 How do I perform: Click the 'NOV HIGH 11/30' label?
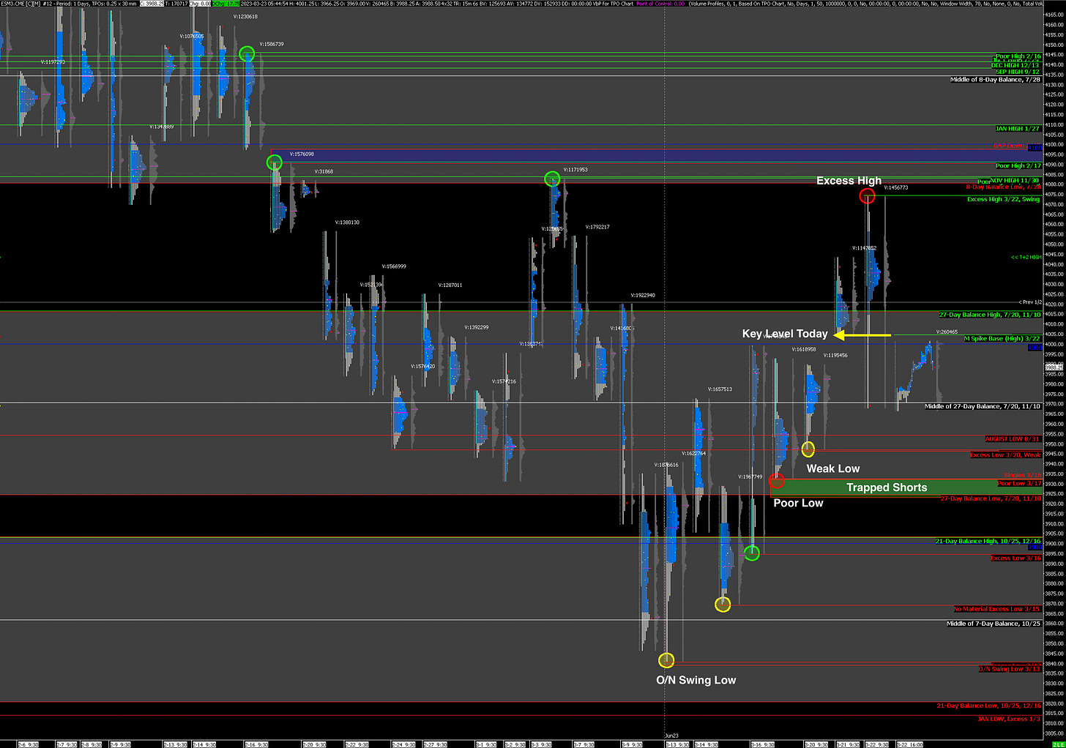[x=1014, y=181]
